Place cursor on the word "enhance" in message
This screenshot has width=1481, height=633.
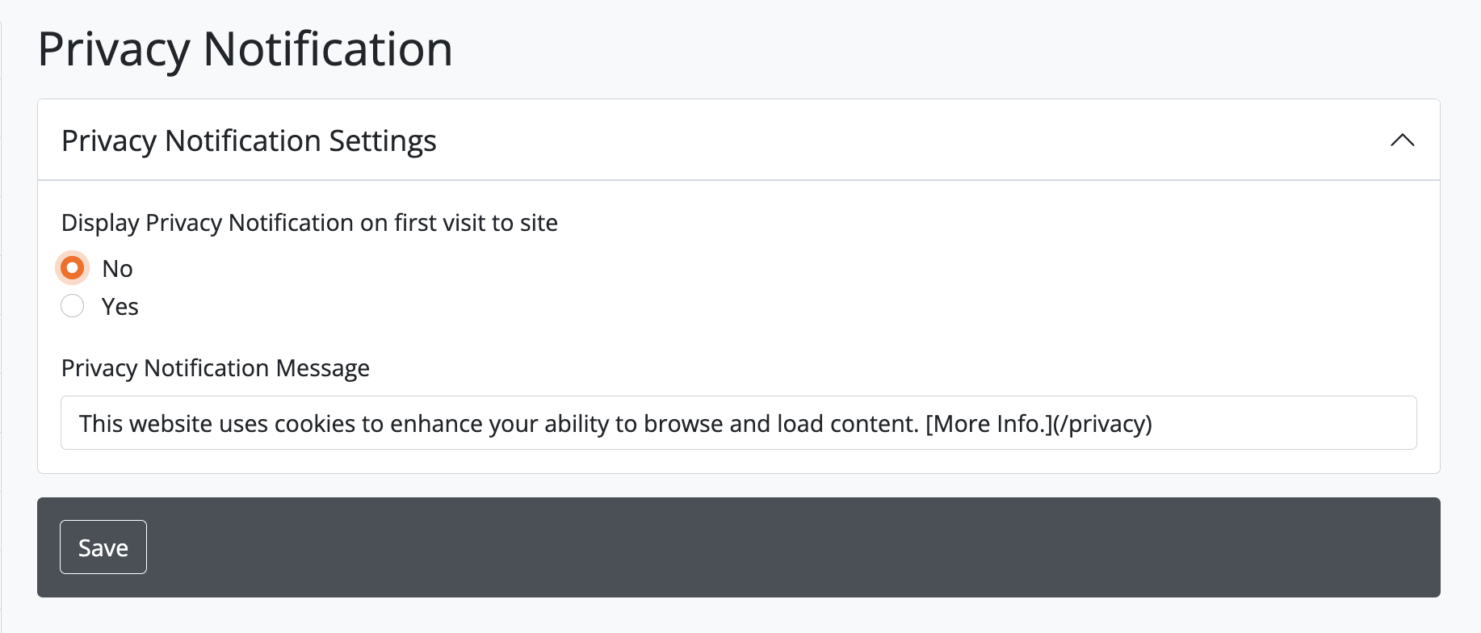click(434, 424)
